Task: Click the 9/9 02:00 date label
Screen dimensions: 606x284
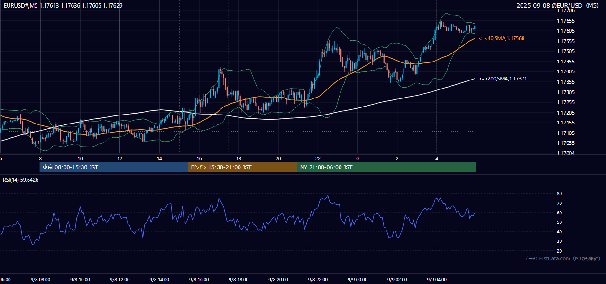Action: pyautogui.click(x=397, y=280)
